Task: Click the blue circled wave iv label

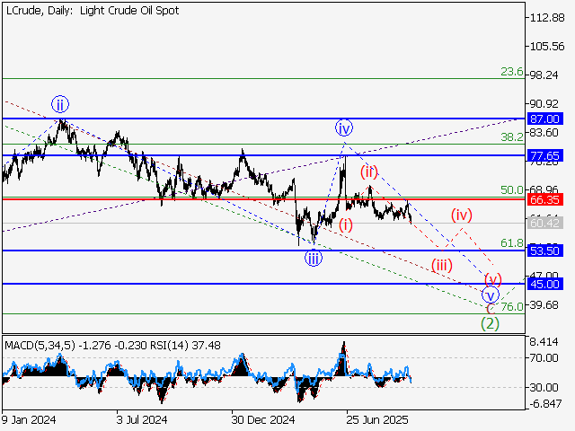Action: coord(343,127)
